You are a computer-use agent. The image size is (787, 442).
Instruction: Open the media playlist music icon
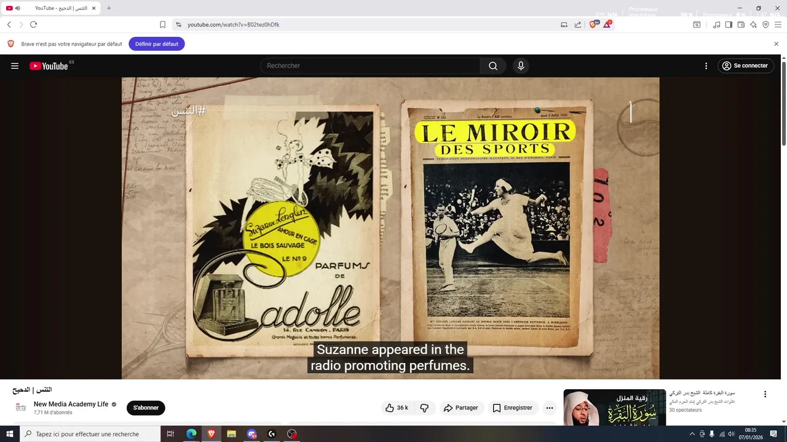(x=716, y=25)
